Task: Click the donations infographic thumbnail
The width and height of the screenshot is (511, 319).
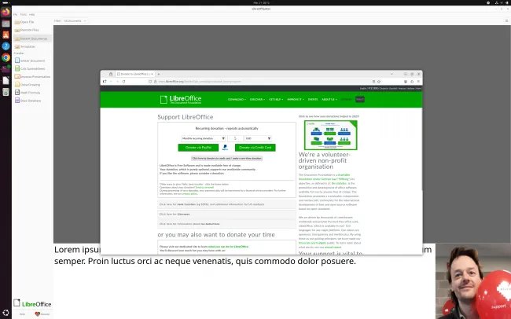Action: point(330,135)
